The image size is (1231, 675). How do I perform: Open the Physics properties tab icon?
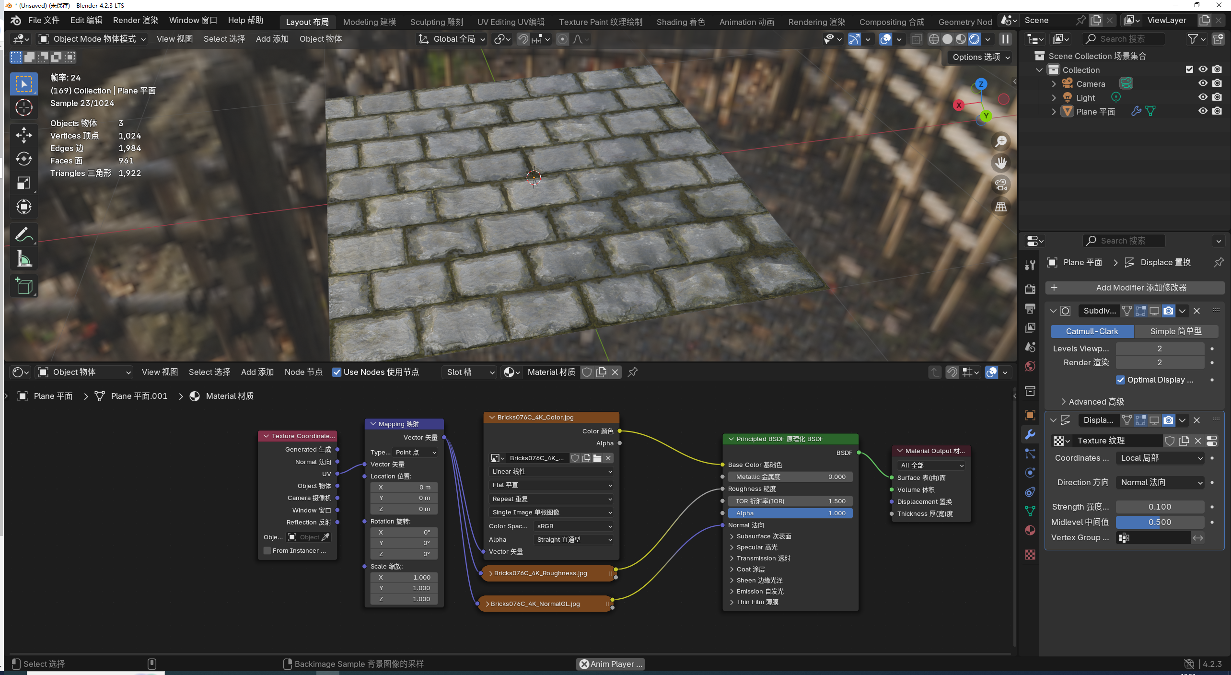(1030, 473)
